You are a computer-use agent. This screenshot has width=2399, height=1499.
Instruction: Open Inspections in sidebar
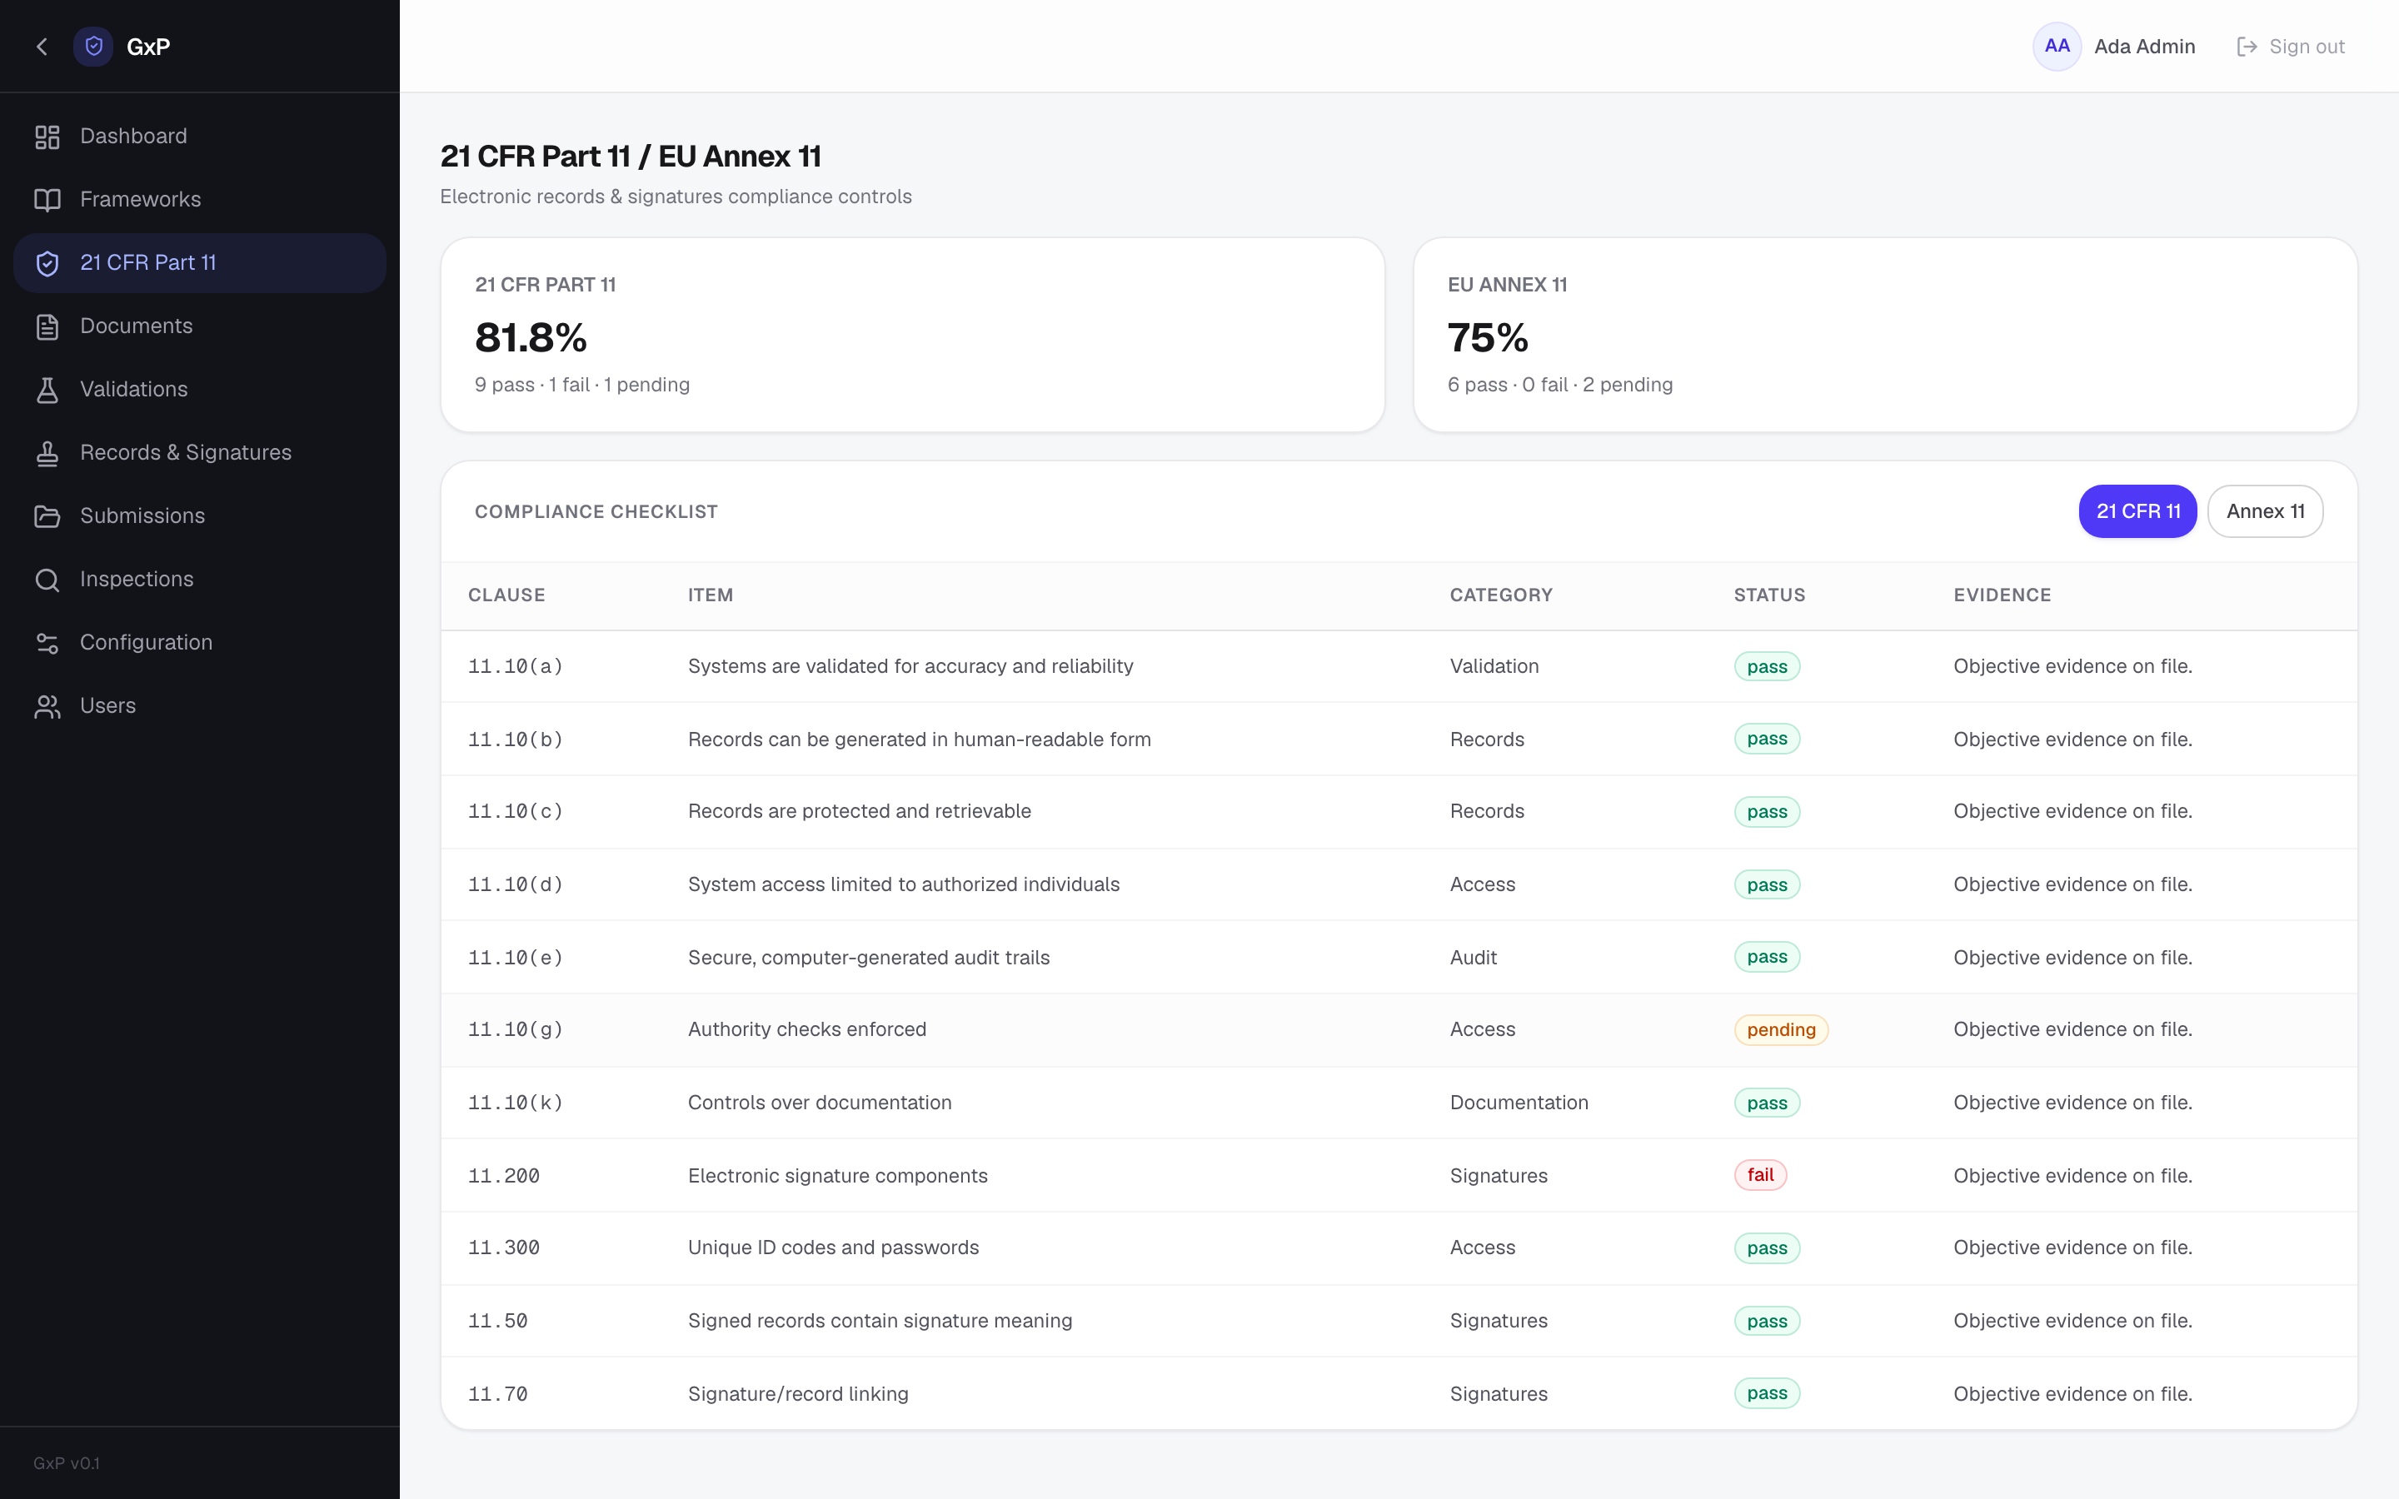(199, 579)
